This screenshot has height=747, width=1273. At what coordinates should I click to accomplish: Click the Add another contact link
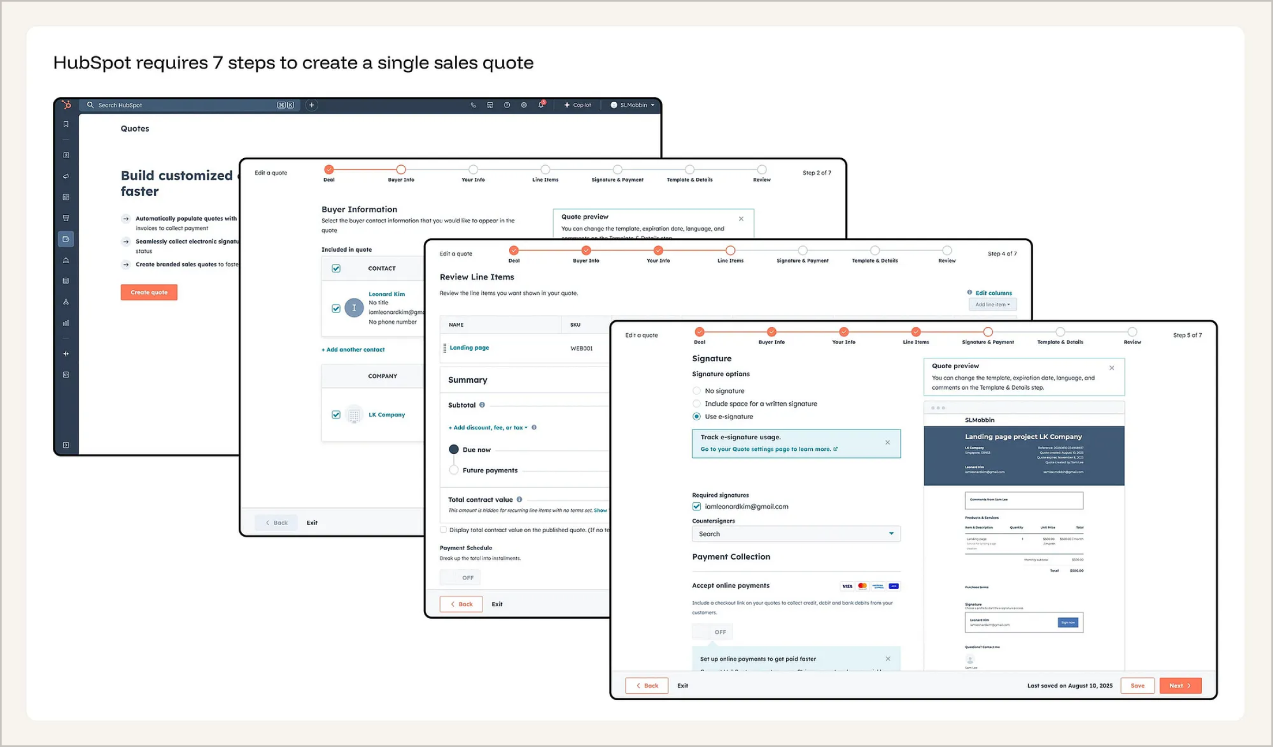(x=353, y=350)
